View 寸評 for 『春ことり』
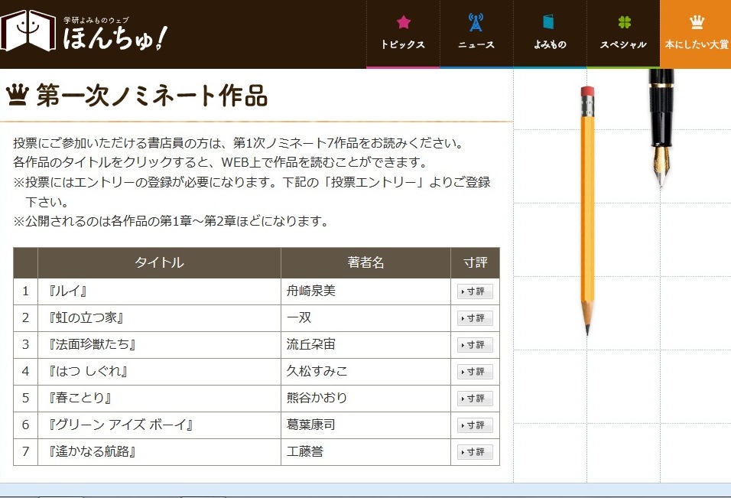Viewport: 731px width, 498px height. 475,399
